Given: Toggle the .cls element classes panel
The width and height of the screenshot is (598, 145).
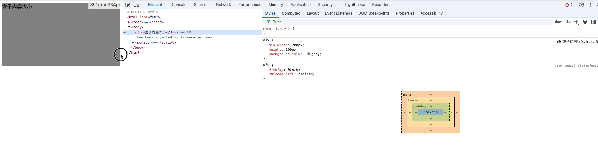Looking at the screenshot, I should [x=567, y=22].
